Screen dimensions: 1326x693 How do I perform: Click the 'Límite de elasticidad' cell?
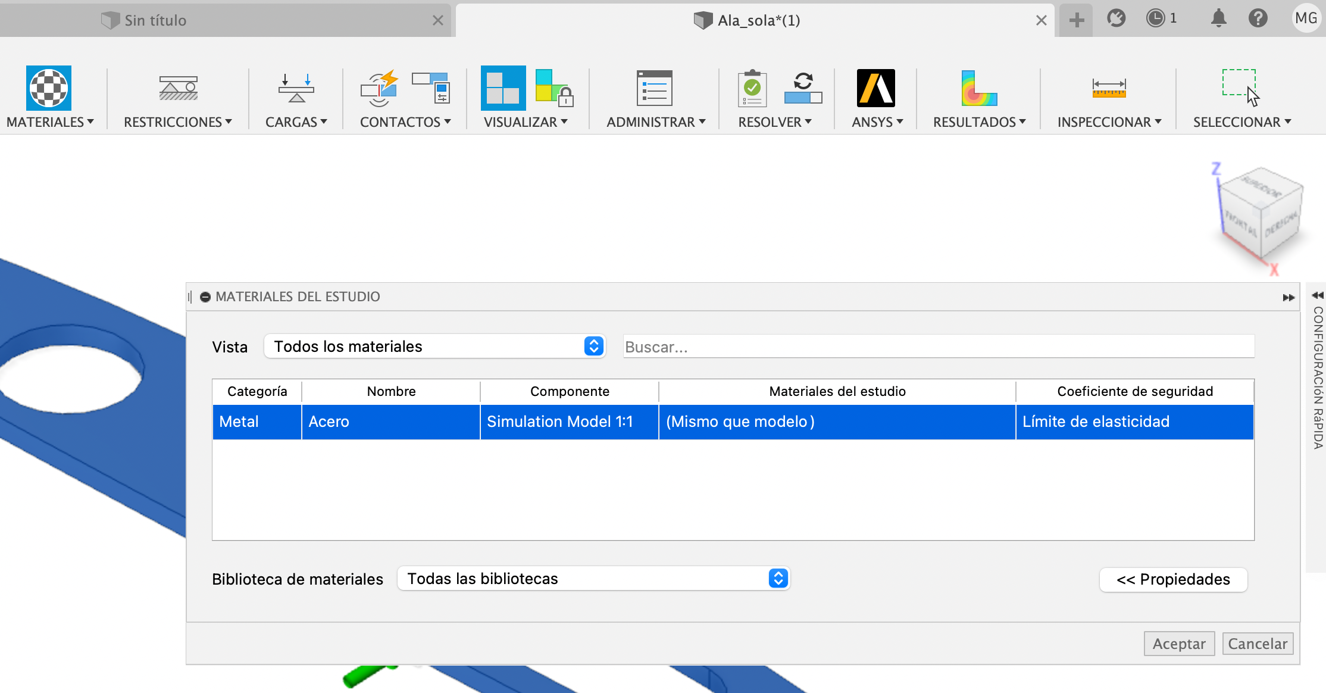1135,422
